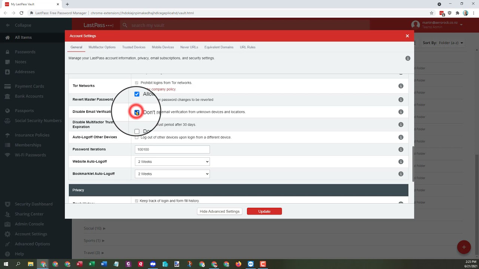
Task: Open the Passwords category
Action: (x=20, y=52)
